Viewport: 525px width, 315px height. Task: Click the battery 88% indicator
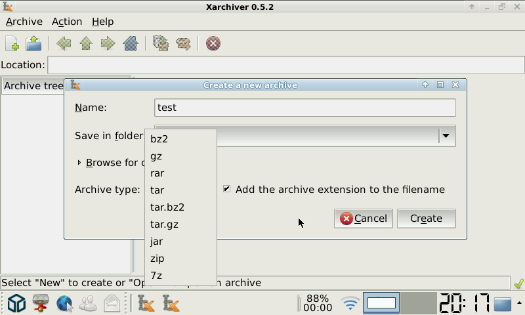tap(315, 303)
